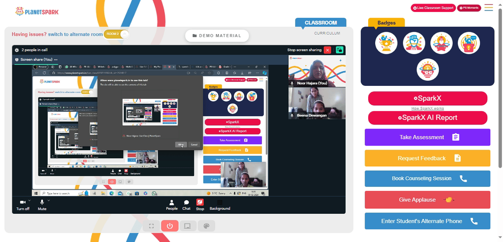Screen dimensions: 503x242
Task: Open the color palette icon below call
Action: point(206,226)
